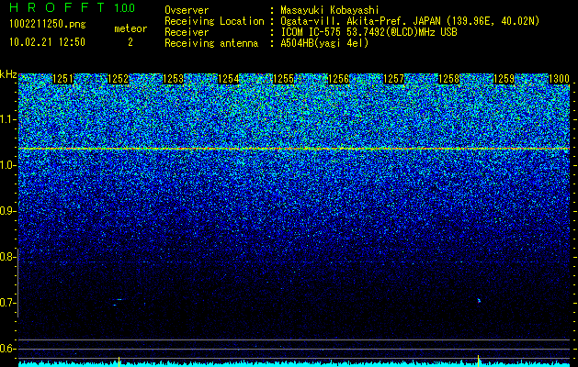Click the meteor echo between 1258 and 1259
This screenshot has width=578, height=367.
pyautogui.click(x=479, y=301)
